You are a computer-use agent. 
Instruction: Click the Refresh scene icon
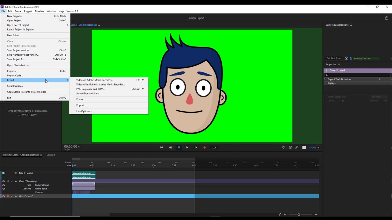283,148
